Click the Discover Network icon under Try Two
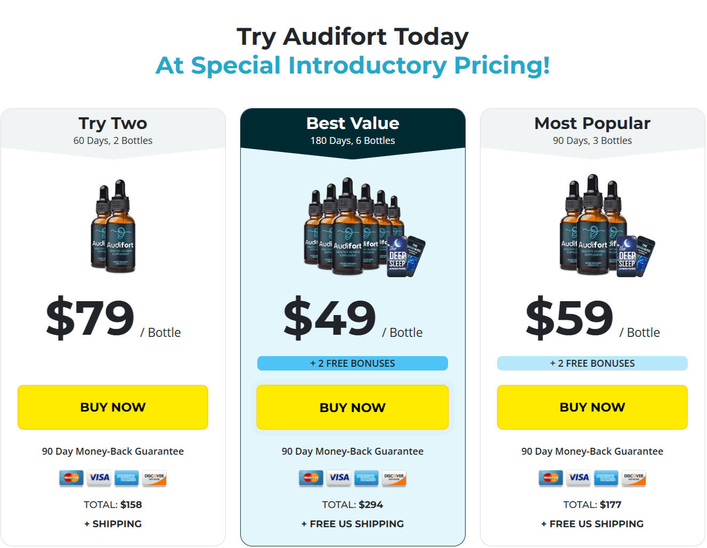This screenshot has height=548, width=707. pos(153,478)
